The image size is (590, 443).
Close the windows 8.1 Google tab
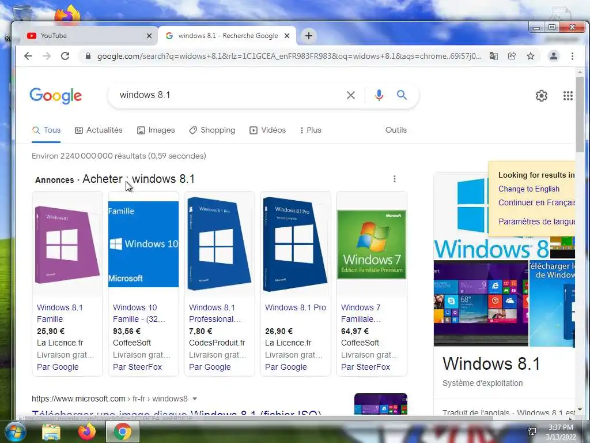(x=287, y=36)
